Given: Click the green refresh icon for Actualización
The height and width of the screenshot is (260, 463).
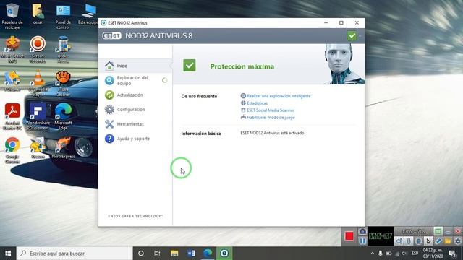Looking at the screenshot, I should point(109,95).
